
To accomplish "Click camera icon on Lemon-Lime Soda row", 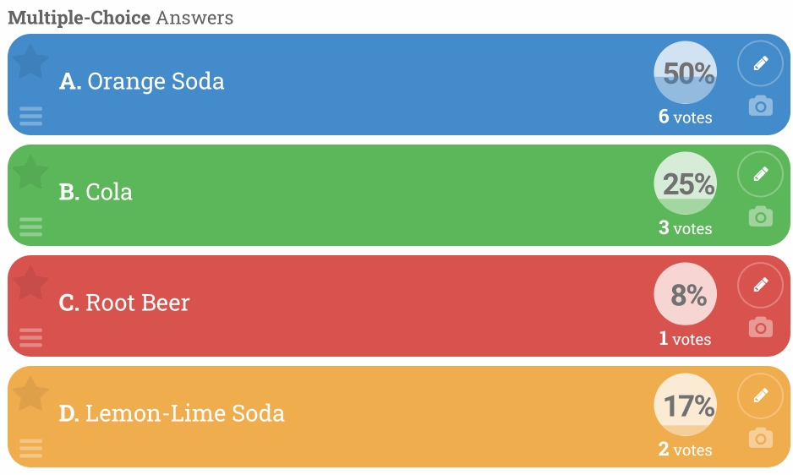I will pyautogui.click(x=761, y=438).
